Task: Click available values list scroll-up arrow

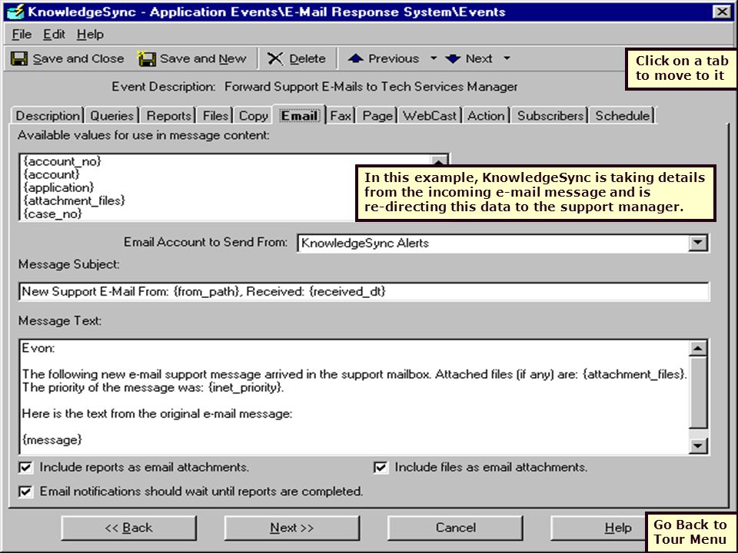Action: (x=439, y=161)
